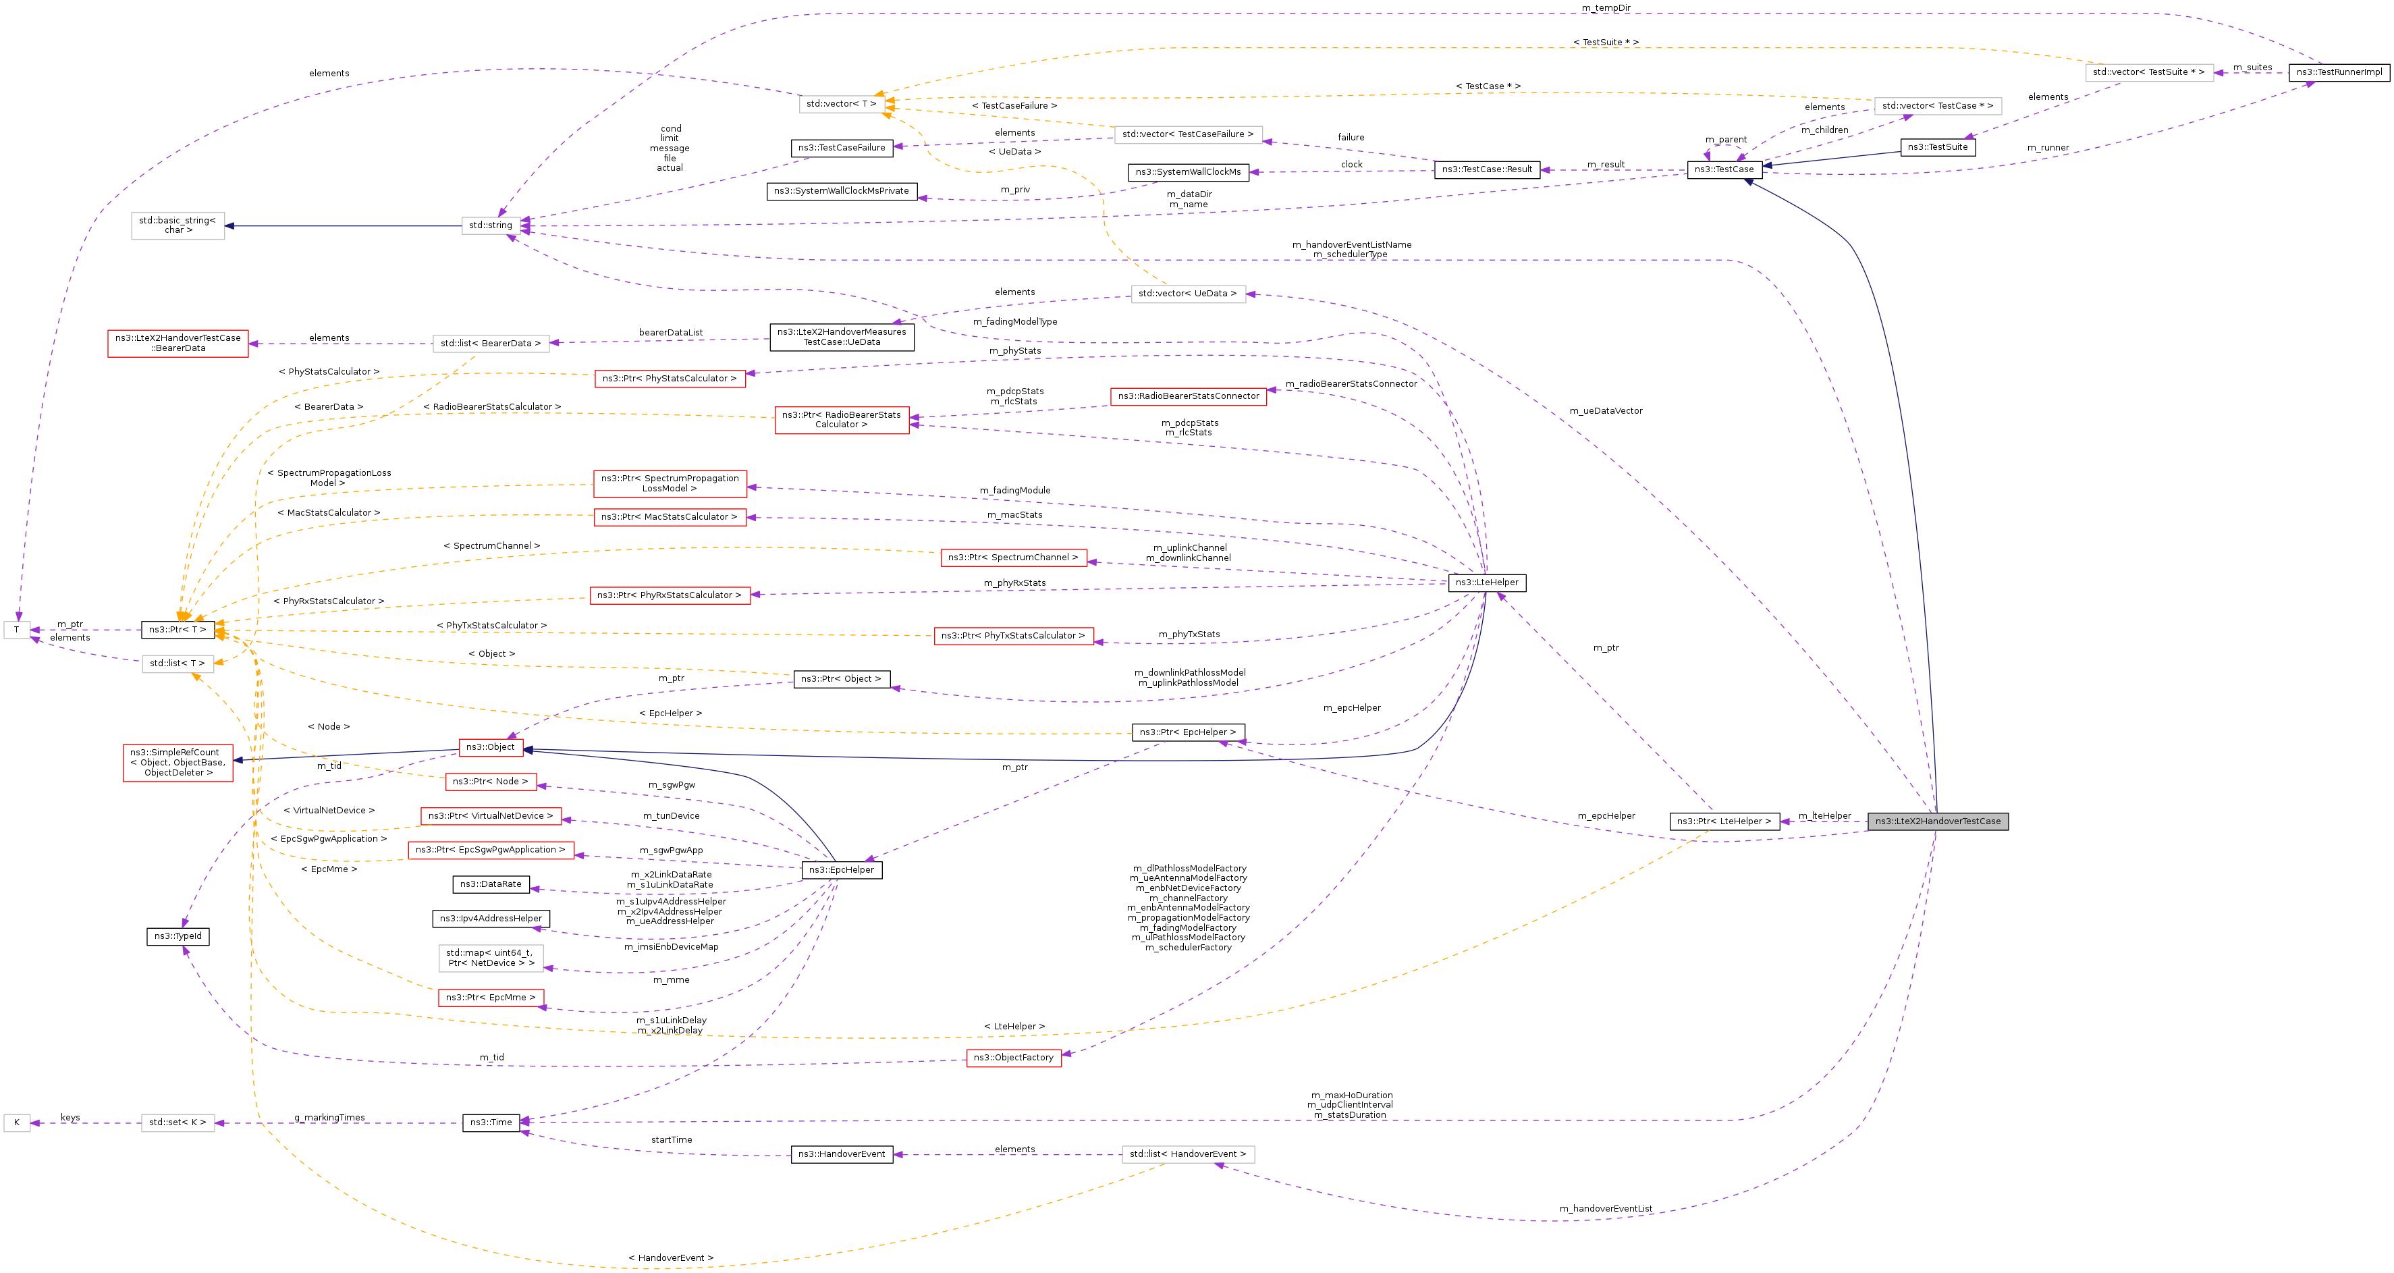
Task: Click ns3::Ptr< VirtualNetDevice > node
Action: (491, 817)
